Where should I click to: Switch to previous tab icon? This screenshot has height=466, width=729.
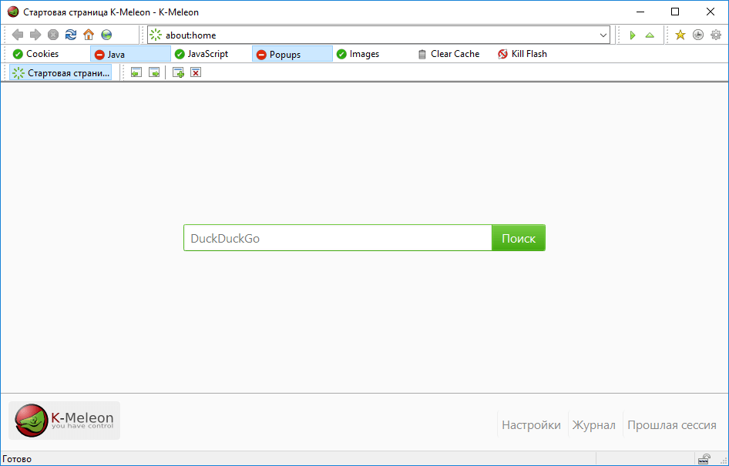coord(136,72)
